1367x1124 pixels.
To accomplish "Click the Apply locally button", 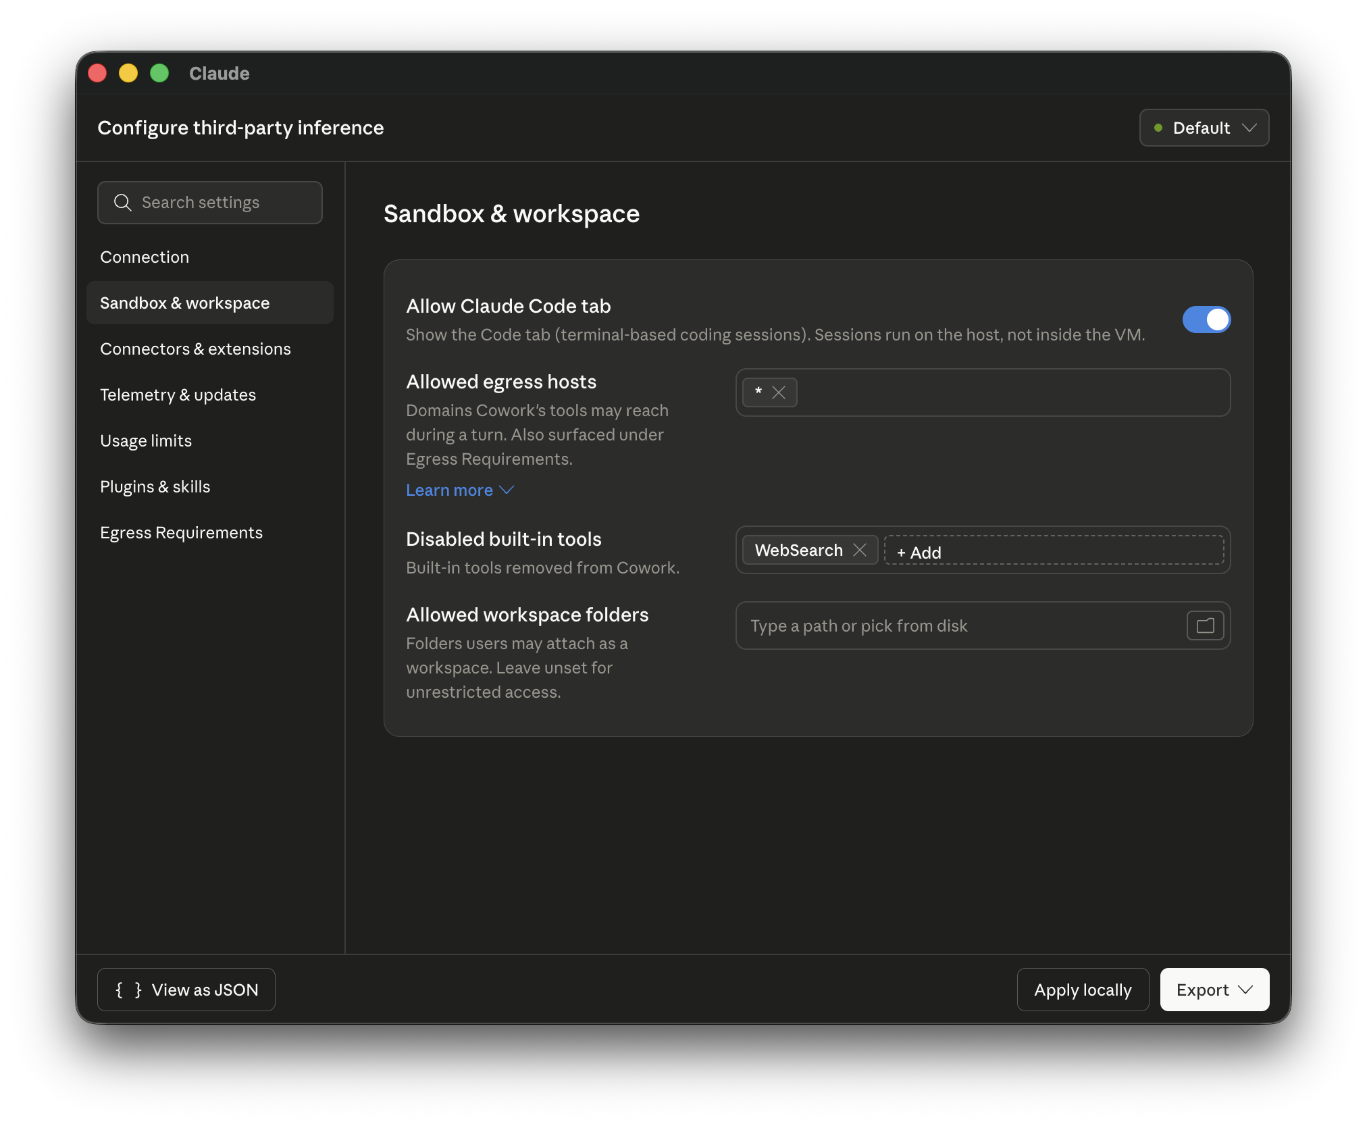I will click(x=1083, y=990).
